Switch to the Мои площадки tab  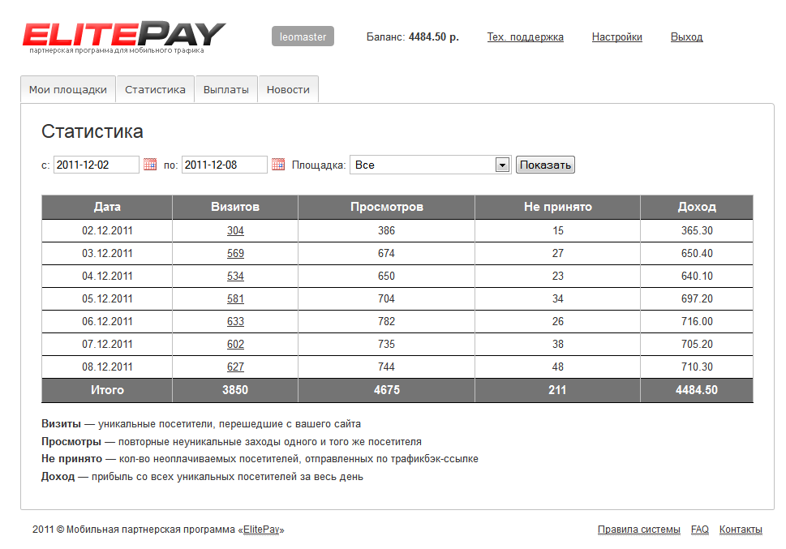pos(68,90)
